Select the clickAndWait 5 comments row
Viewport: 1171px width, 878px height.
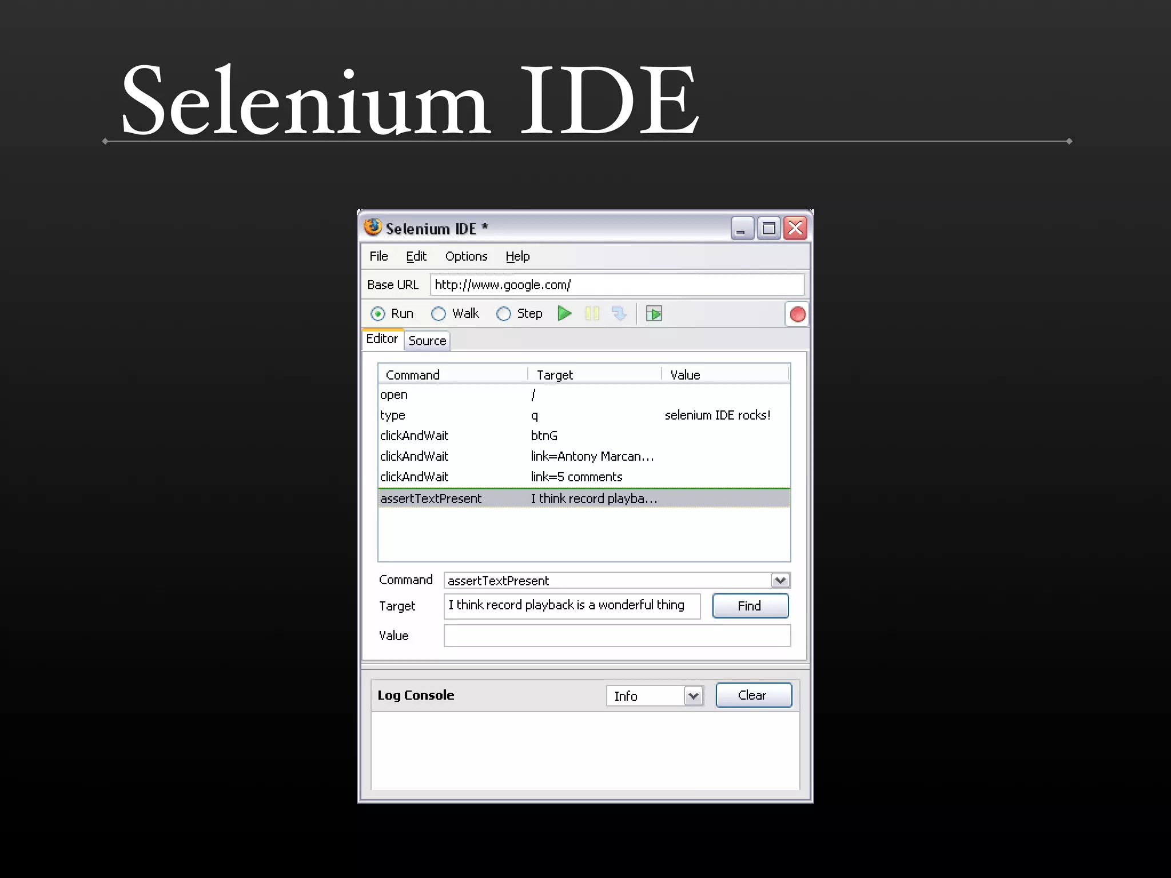(x=584, y=477)
